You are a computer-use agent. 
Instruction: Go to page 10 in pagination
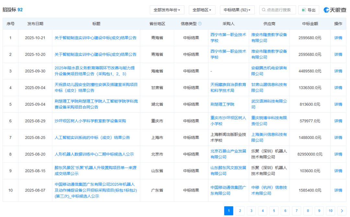[331, 211]
